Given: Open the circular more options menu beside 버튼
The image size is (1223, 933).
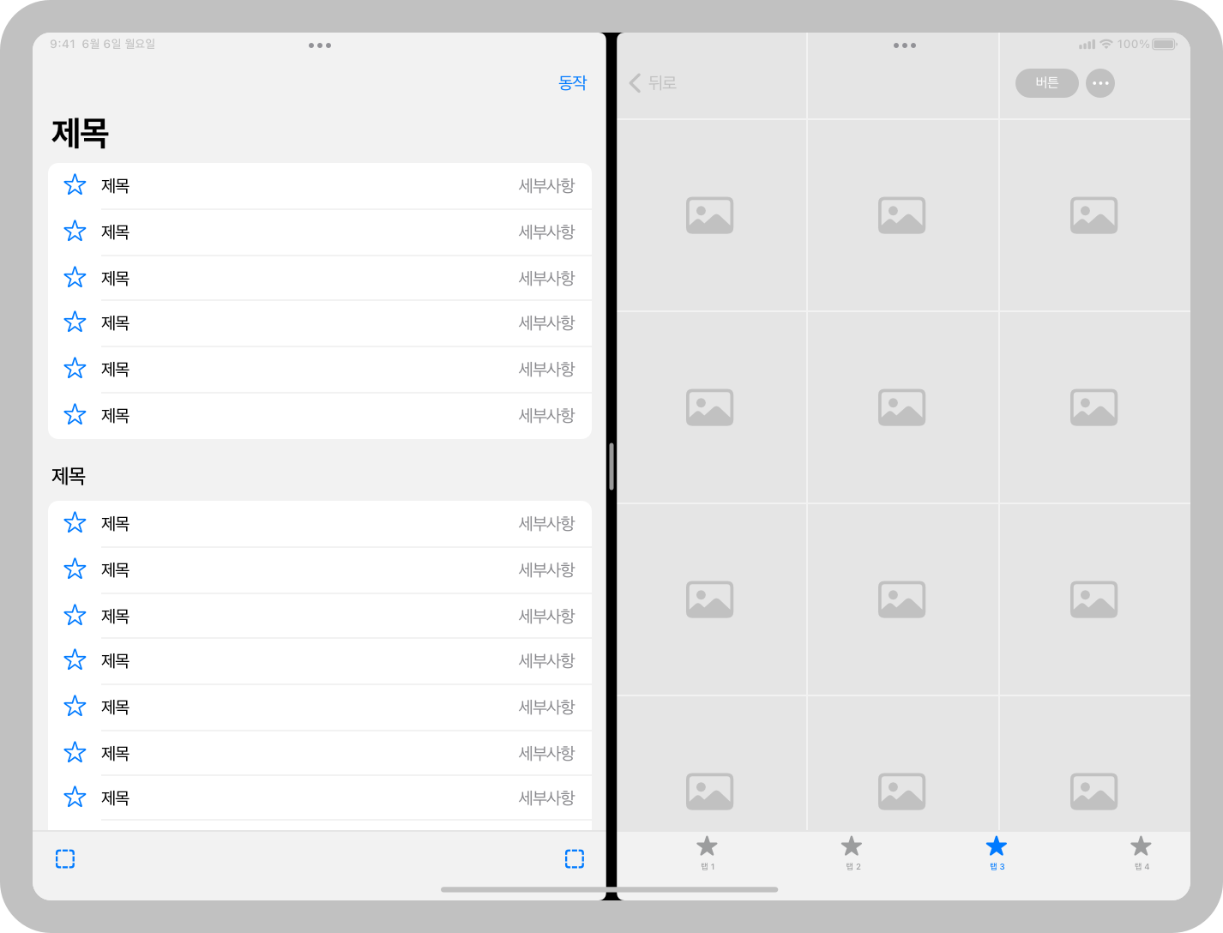Looking at the screenshot, I should pyautogui.click(x=1100, y=83).
